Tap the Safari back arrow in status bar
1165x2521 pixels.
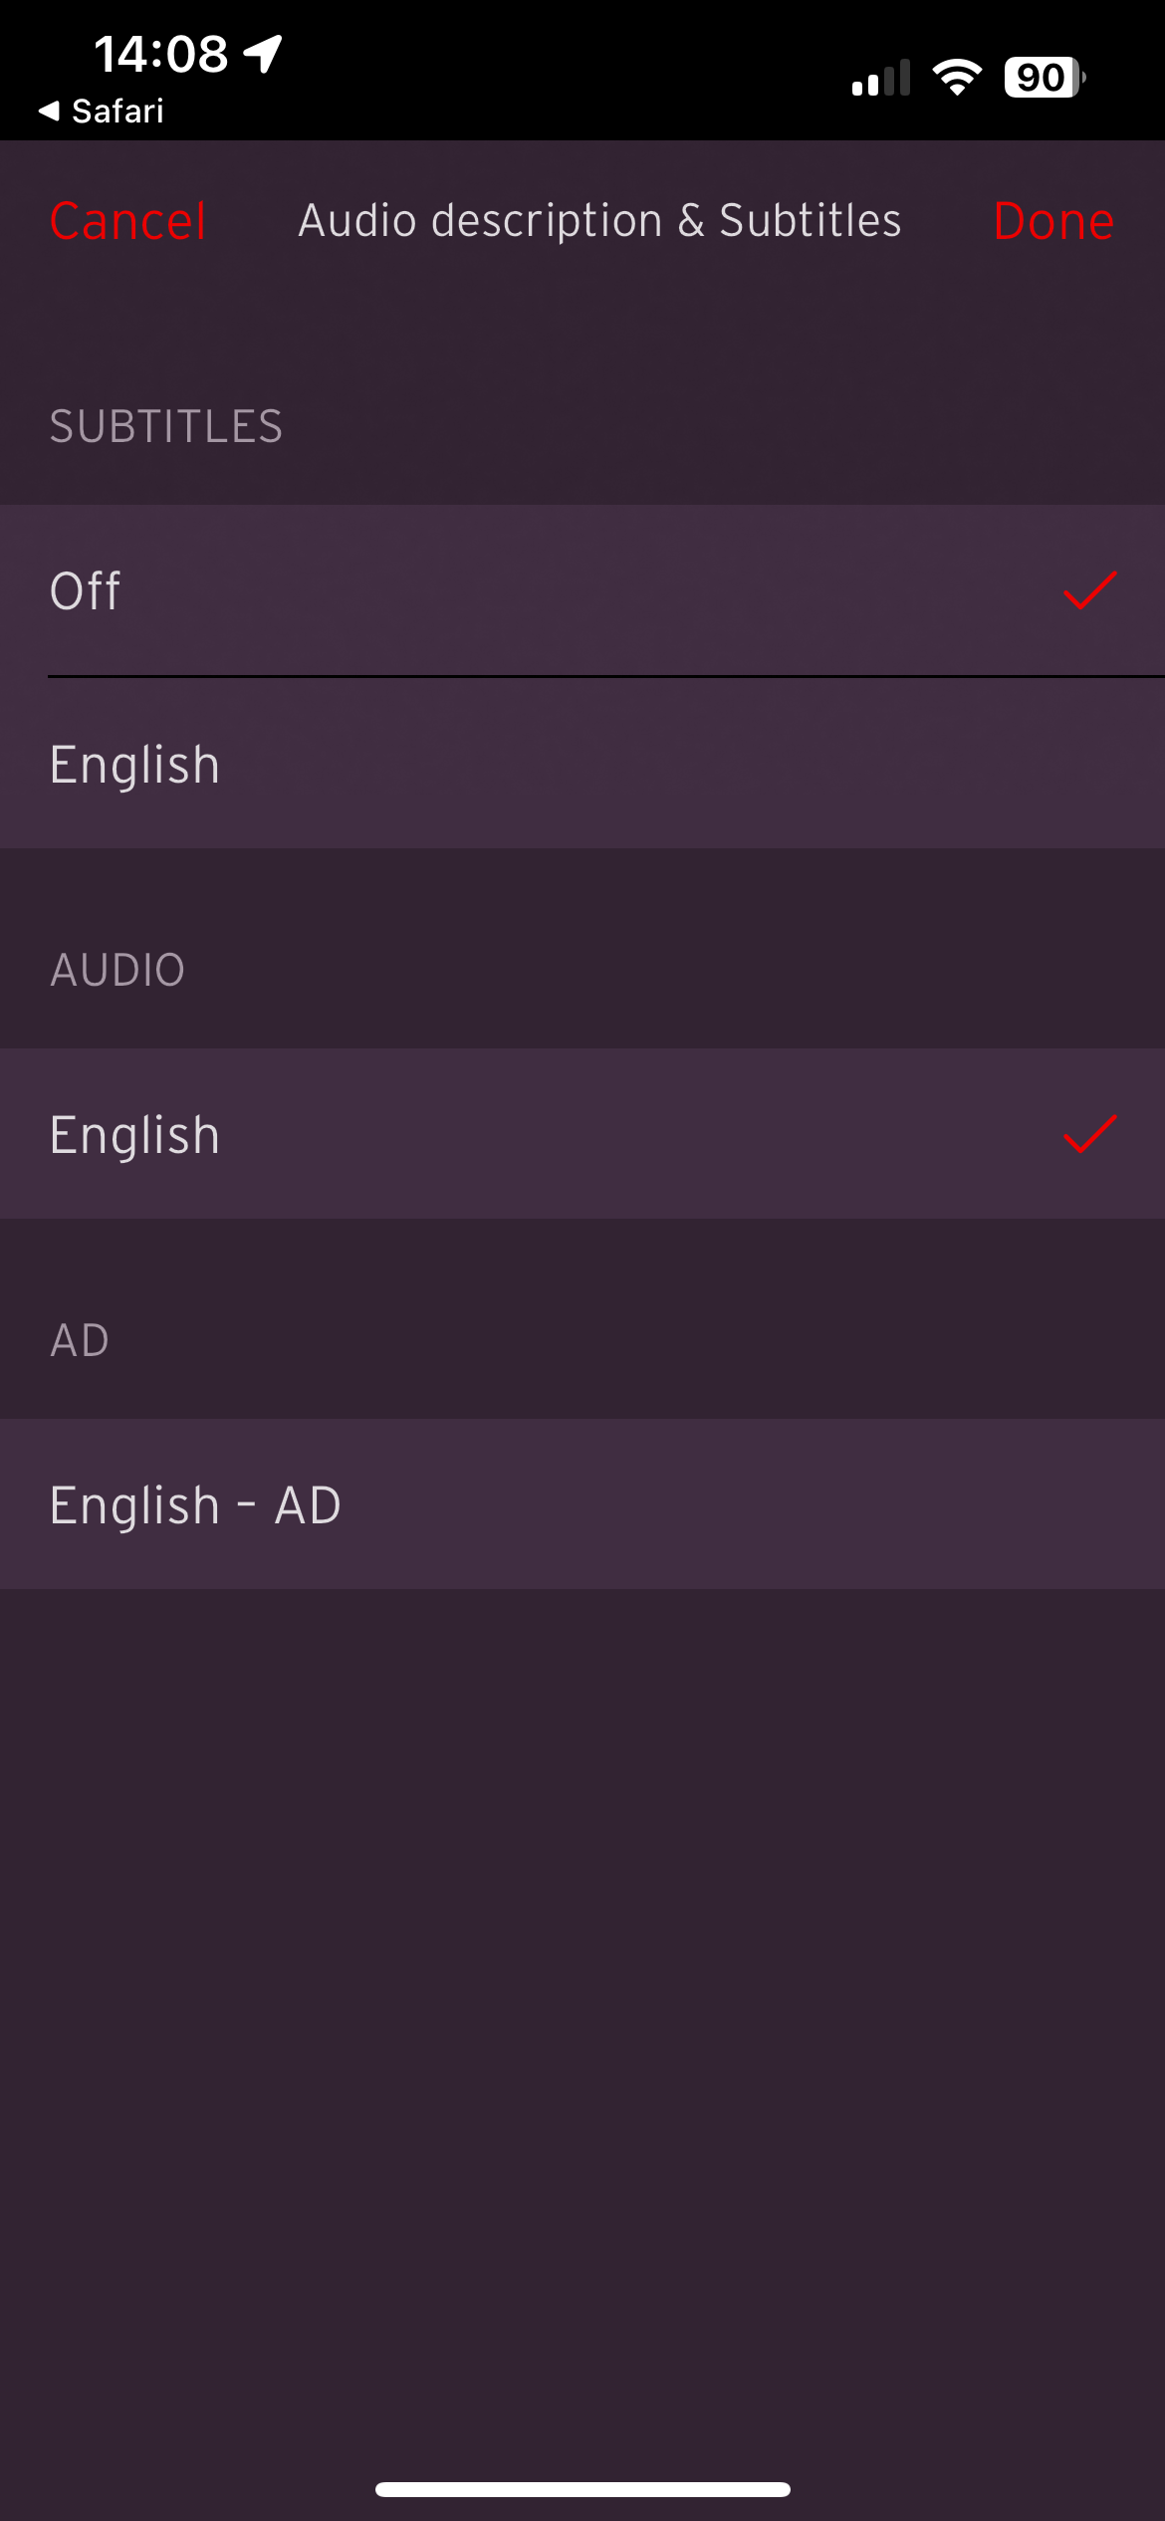click(x=49, y=111)
